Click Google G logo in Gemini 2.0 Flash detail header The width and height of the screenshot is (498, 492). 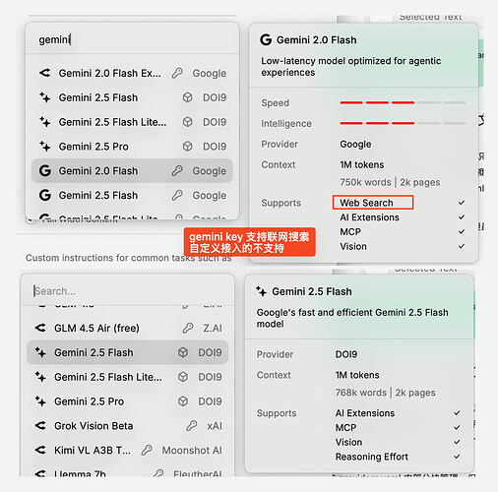[266, 39]
